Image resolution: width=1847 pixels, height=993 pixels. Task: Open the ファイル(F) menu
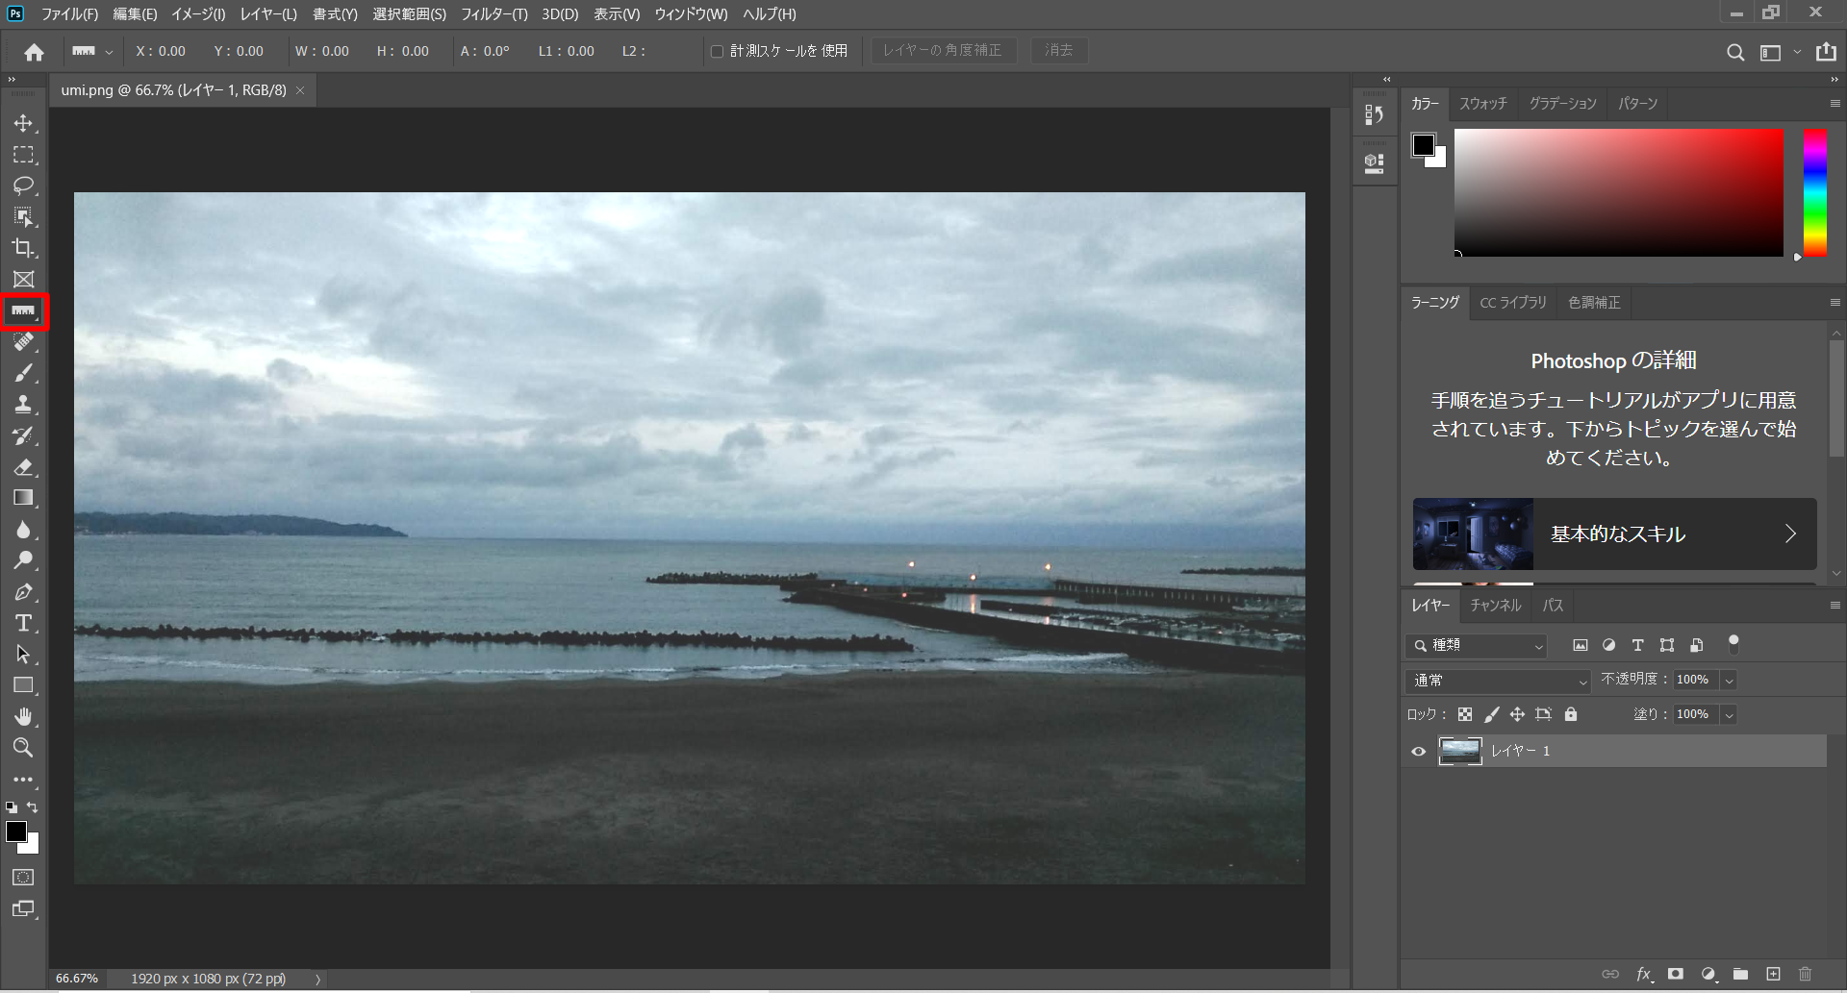pos(69,14)
